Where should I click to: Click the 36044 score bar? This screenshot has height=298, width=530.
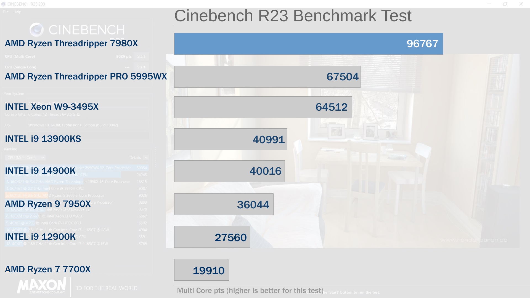click(x=224, y=204)
